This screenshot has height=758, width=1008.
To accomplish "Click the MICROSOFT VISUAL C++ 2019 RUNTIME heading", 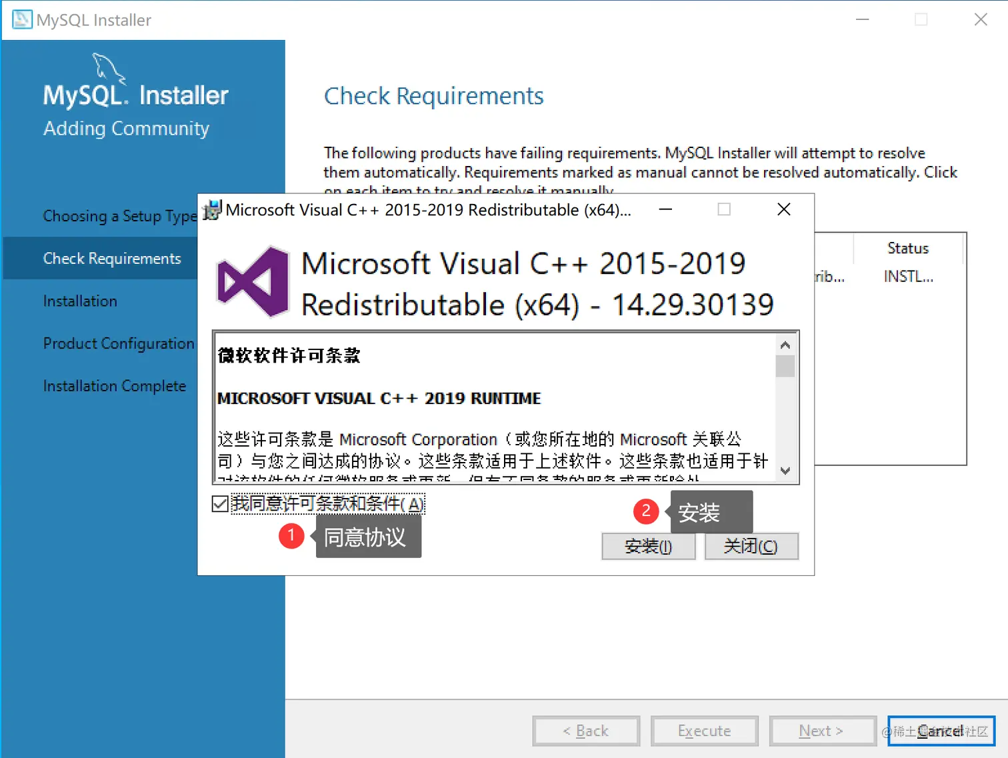I will [x=379, y=399].
